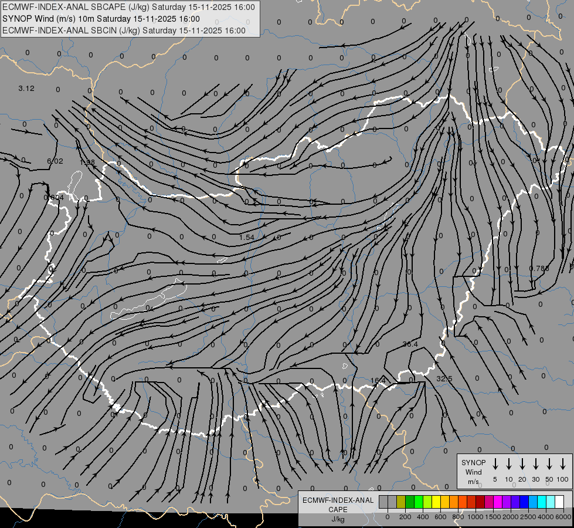574x528 pixels.
Task: Click the '4000' tick on CAPE scale
Action: pos(545,517)
